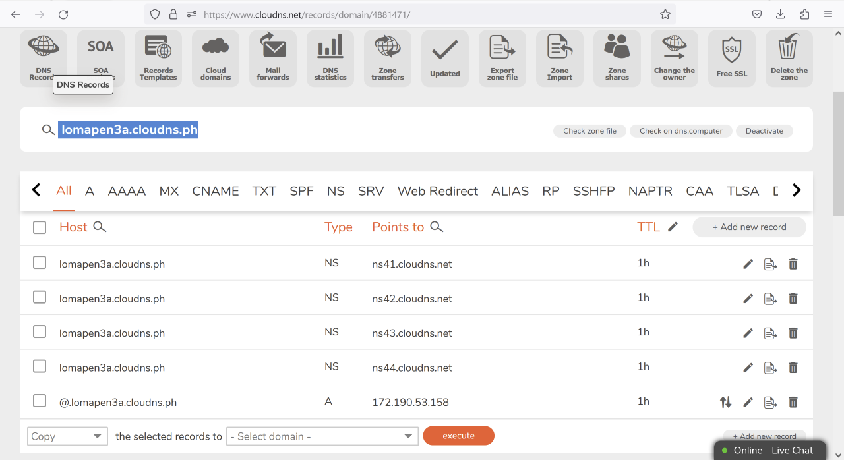Open the Copy action dropdown
The height and width of the screenshot is (460, 844).
click(x=67, y=436)
